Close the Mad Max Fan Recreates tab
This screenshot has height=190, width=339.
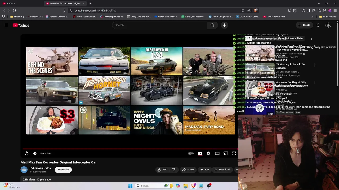(84, 3)
